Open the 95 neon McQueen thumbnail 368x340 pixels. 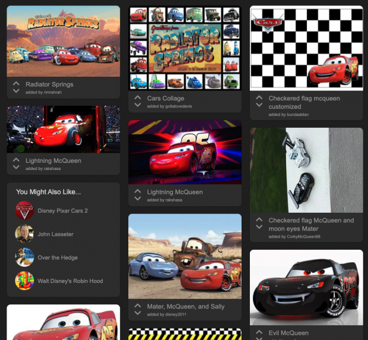coord(185,152)
